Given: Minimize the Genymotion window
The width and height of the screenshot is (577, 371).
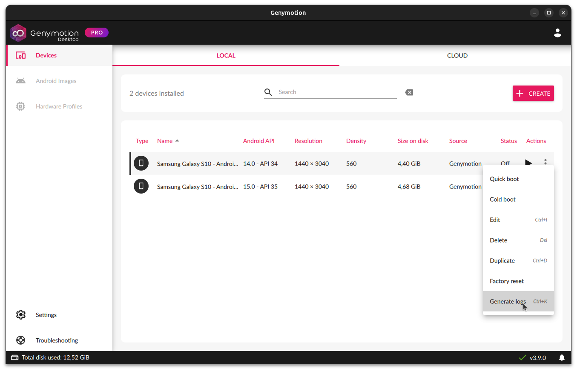Looking at the screenshot, I should pyautogui.click(x=534, y=13).
